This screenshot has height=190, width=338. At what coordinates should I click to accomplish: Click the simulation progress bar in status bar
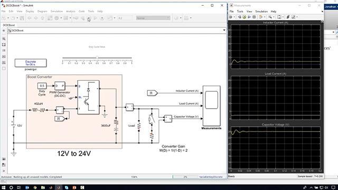185,177
